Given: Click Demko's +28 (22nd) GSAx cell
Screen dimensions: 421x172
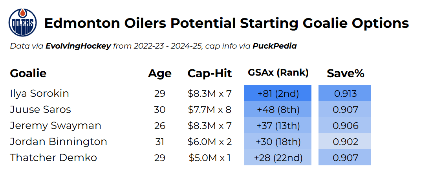Looking at the screenshot, I should point(278,158).
